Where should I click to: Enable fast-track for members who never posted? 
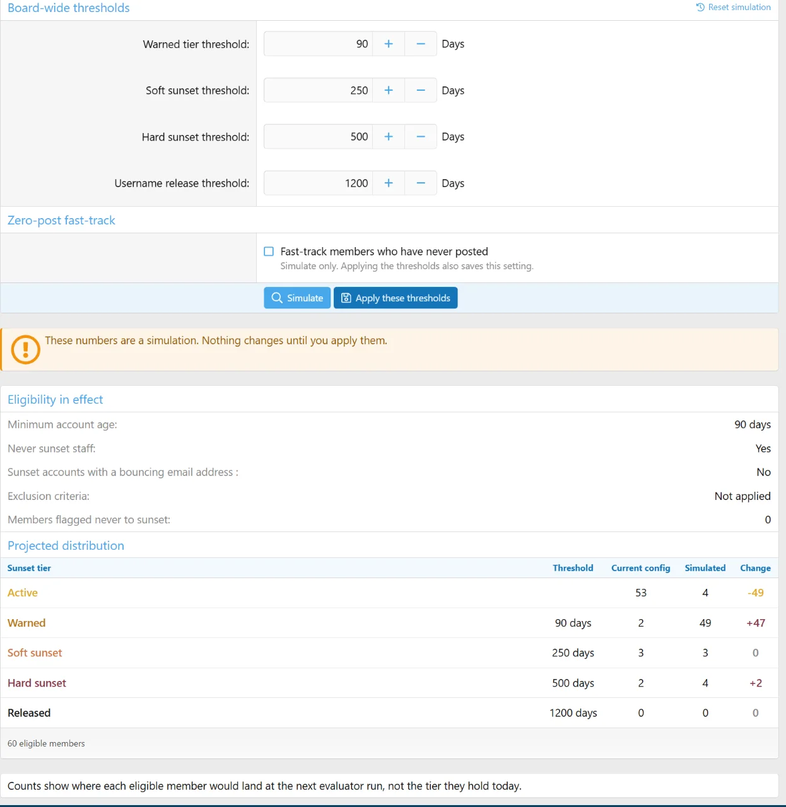269,252
